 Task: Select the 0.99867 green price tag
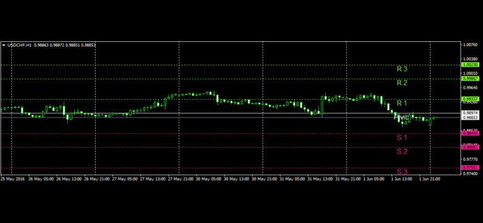(x=471, y=79)
